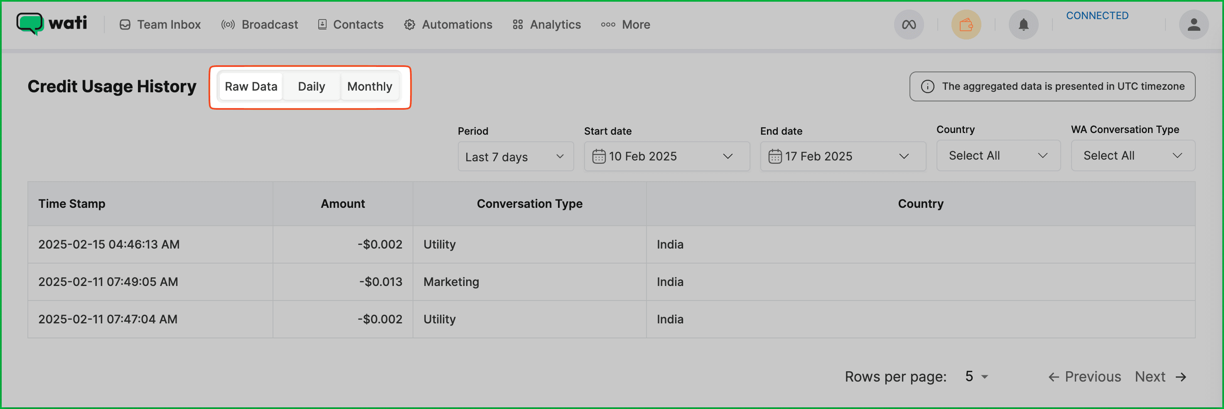Expand the Period dropdown showing Last 7 days
Screen dimensions: 1224x409
[x=516, y=156]
